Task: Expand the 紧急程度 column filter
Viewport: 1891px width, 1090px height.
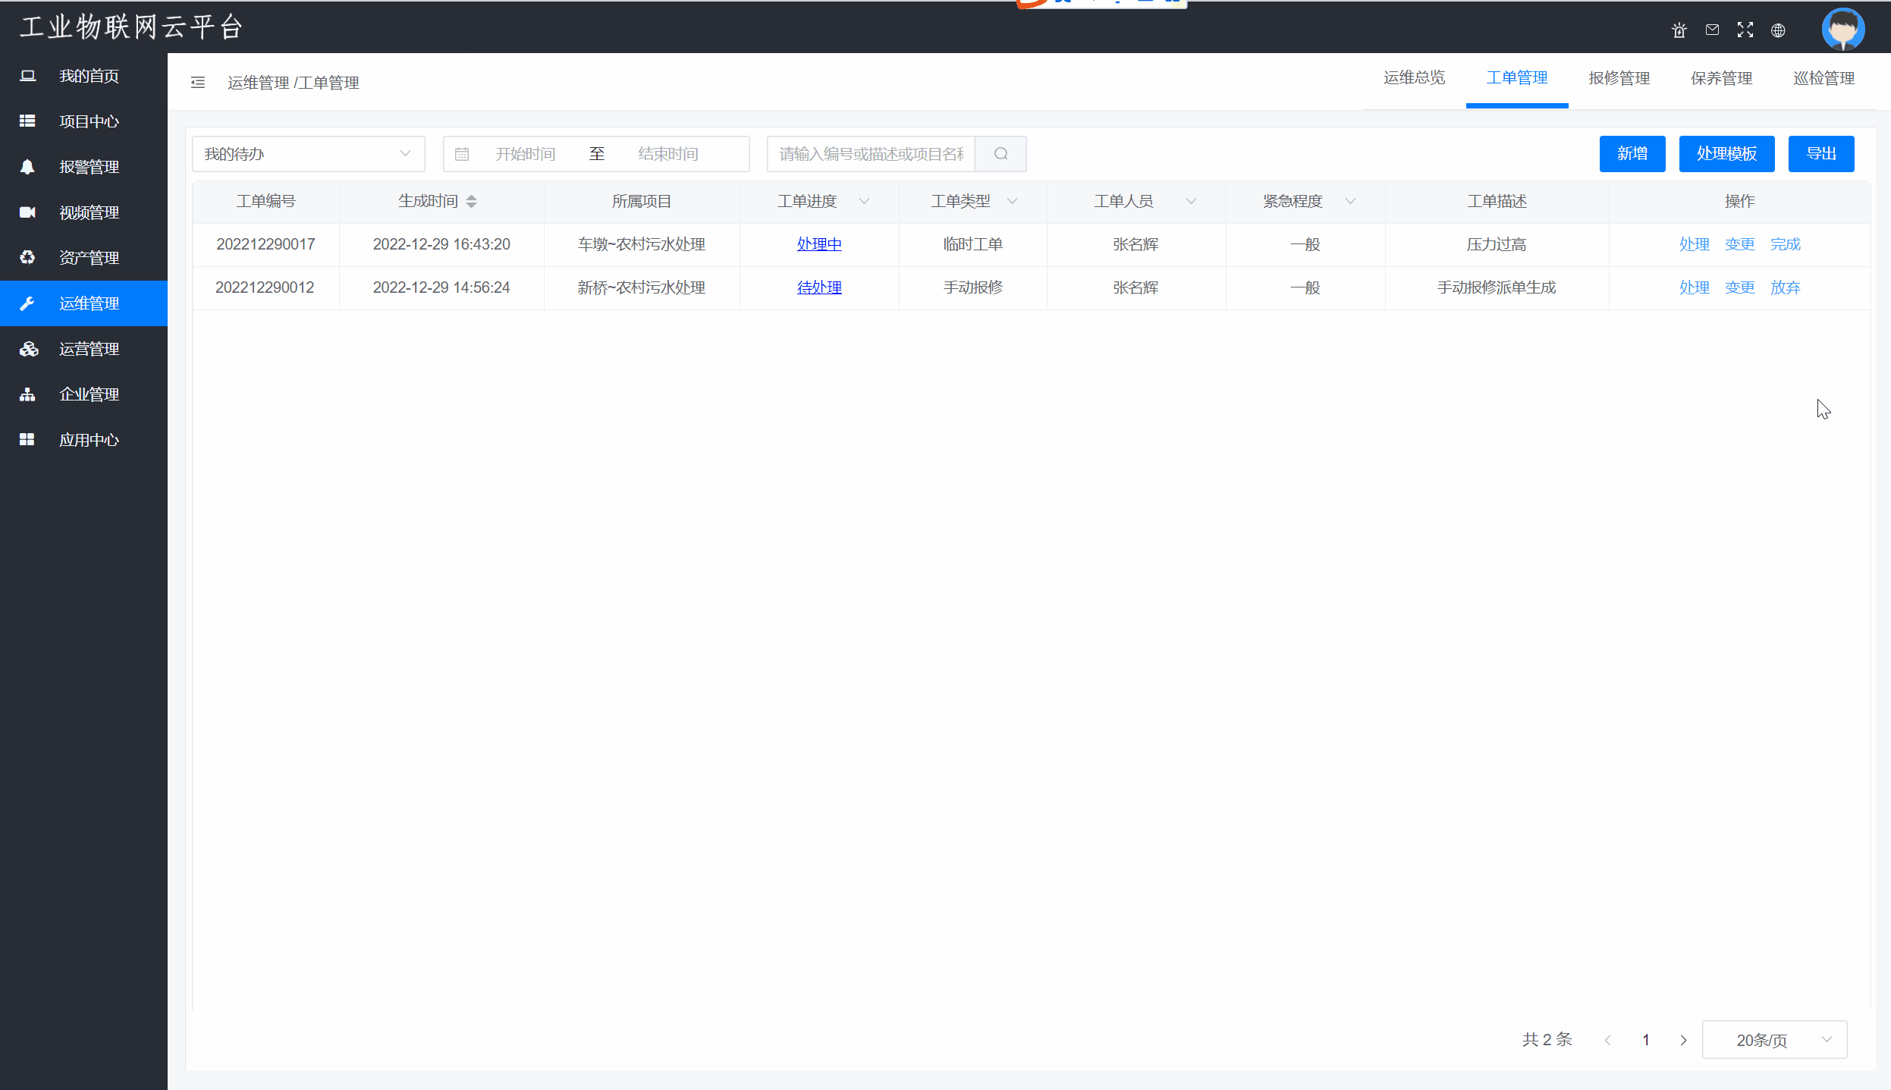Action: pos(1350,201)
